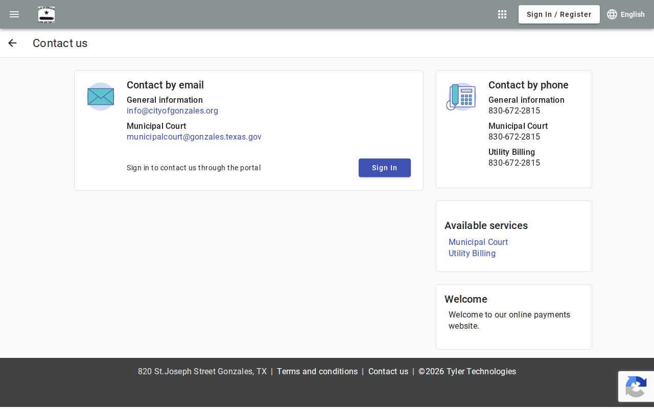Click the City of Gonzales logo
Screen dimensions: 654x409
[46, 15]
